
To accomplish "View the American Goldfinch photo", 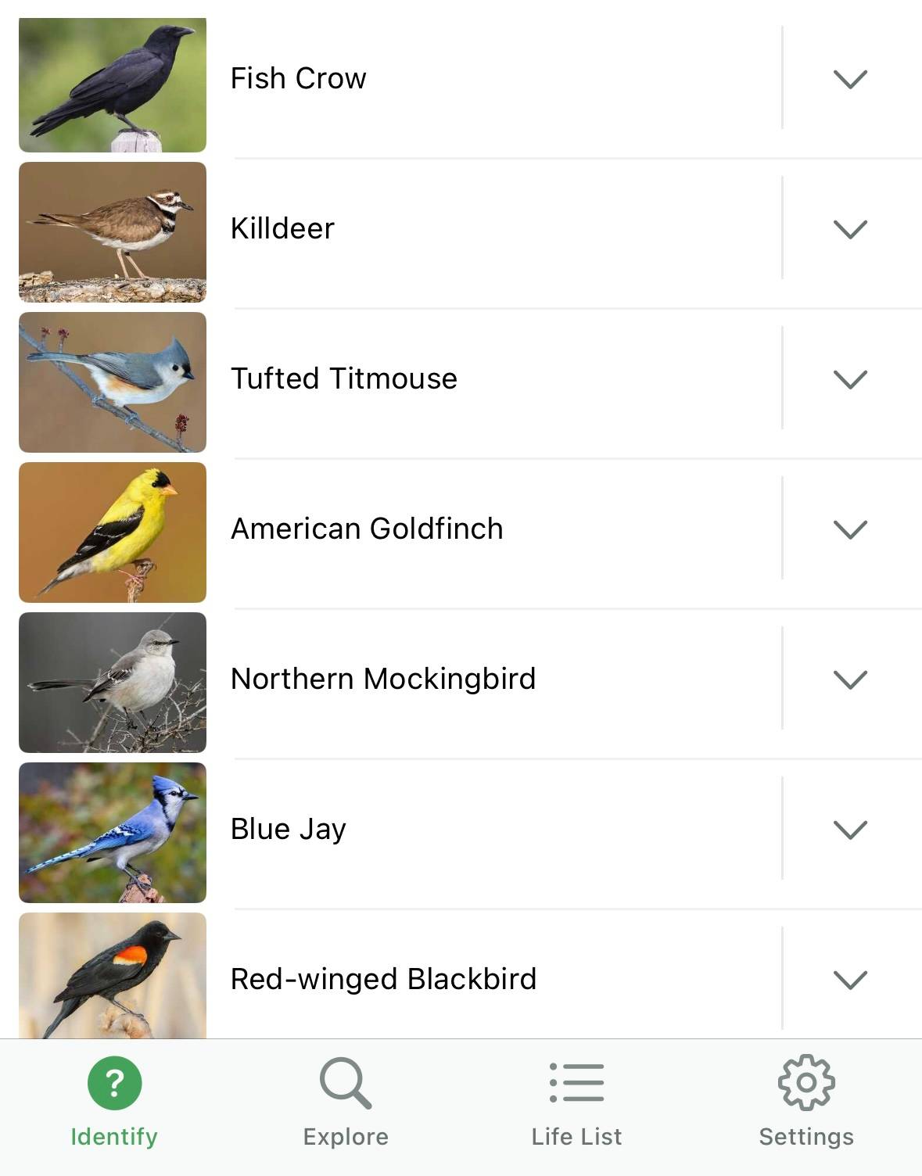I will pos(113,532).
